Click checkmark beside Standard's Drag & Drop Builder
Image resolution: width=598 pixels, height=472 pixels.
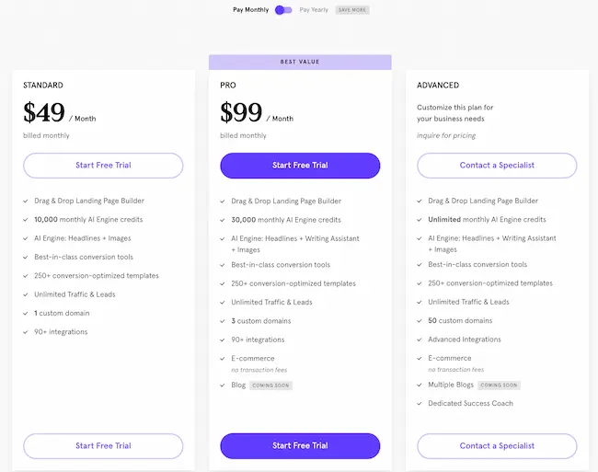point(26,201)
